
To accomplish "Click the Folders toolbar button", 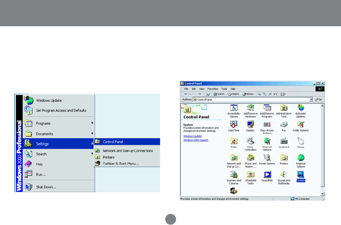I will pos(233,94).
